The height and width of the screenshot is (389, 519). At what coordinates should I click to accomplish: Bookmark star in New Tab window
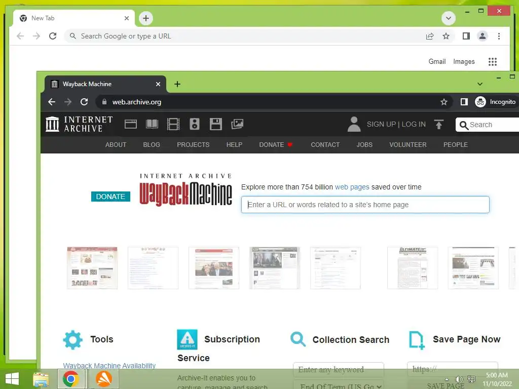446,36
